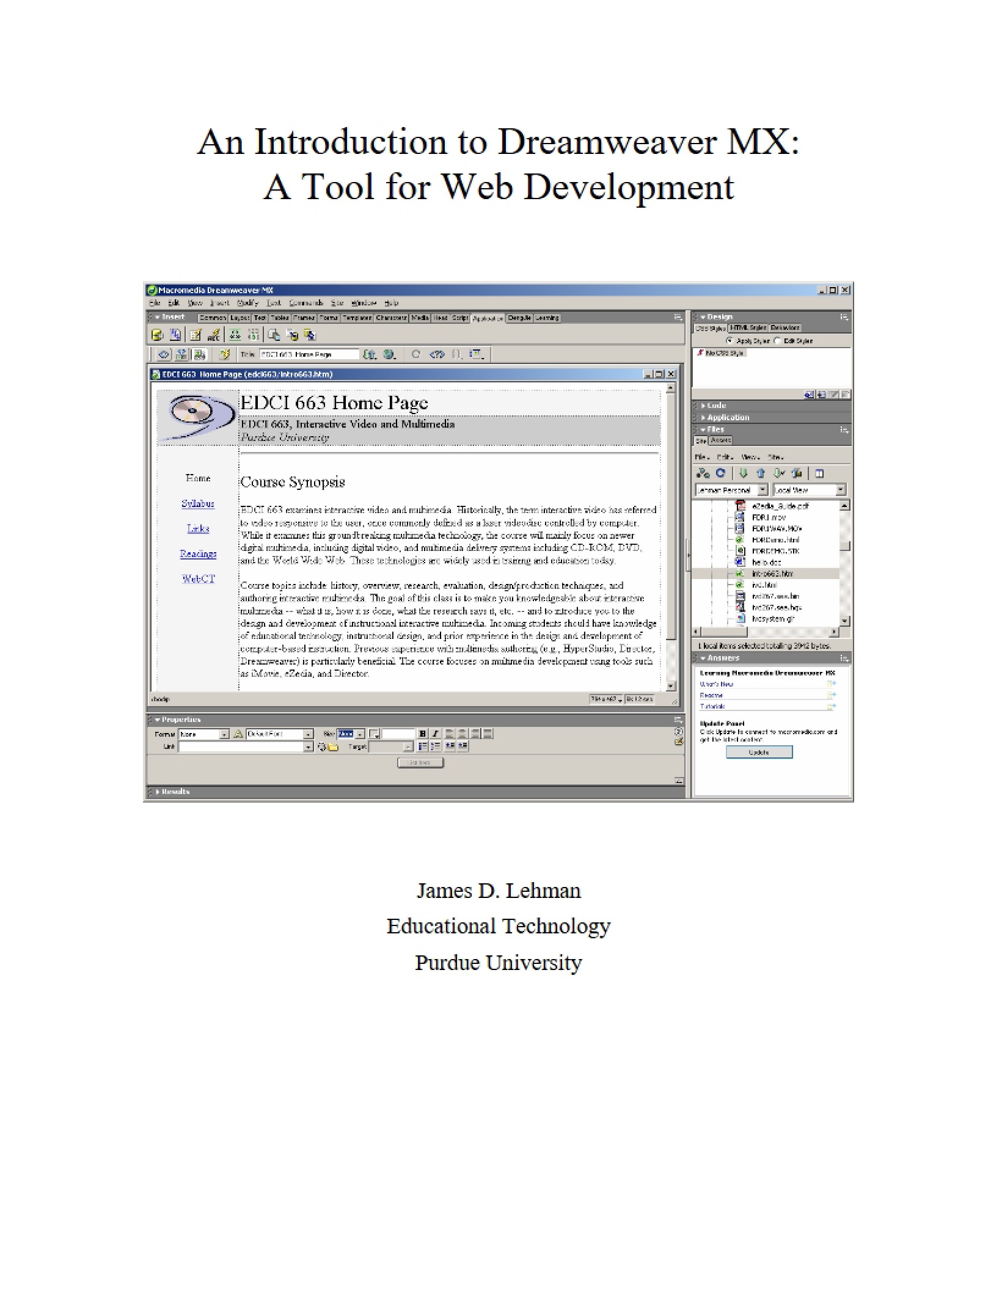Click the Attach Style Sheet icon in Design panel
Image resolution: width=1002 pixels, height=1295 pixels.
point(809,395)
